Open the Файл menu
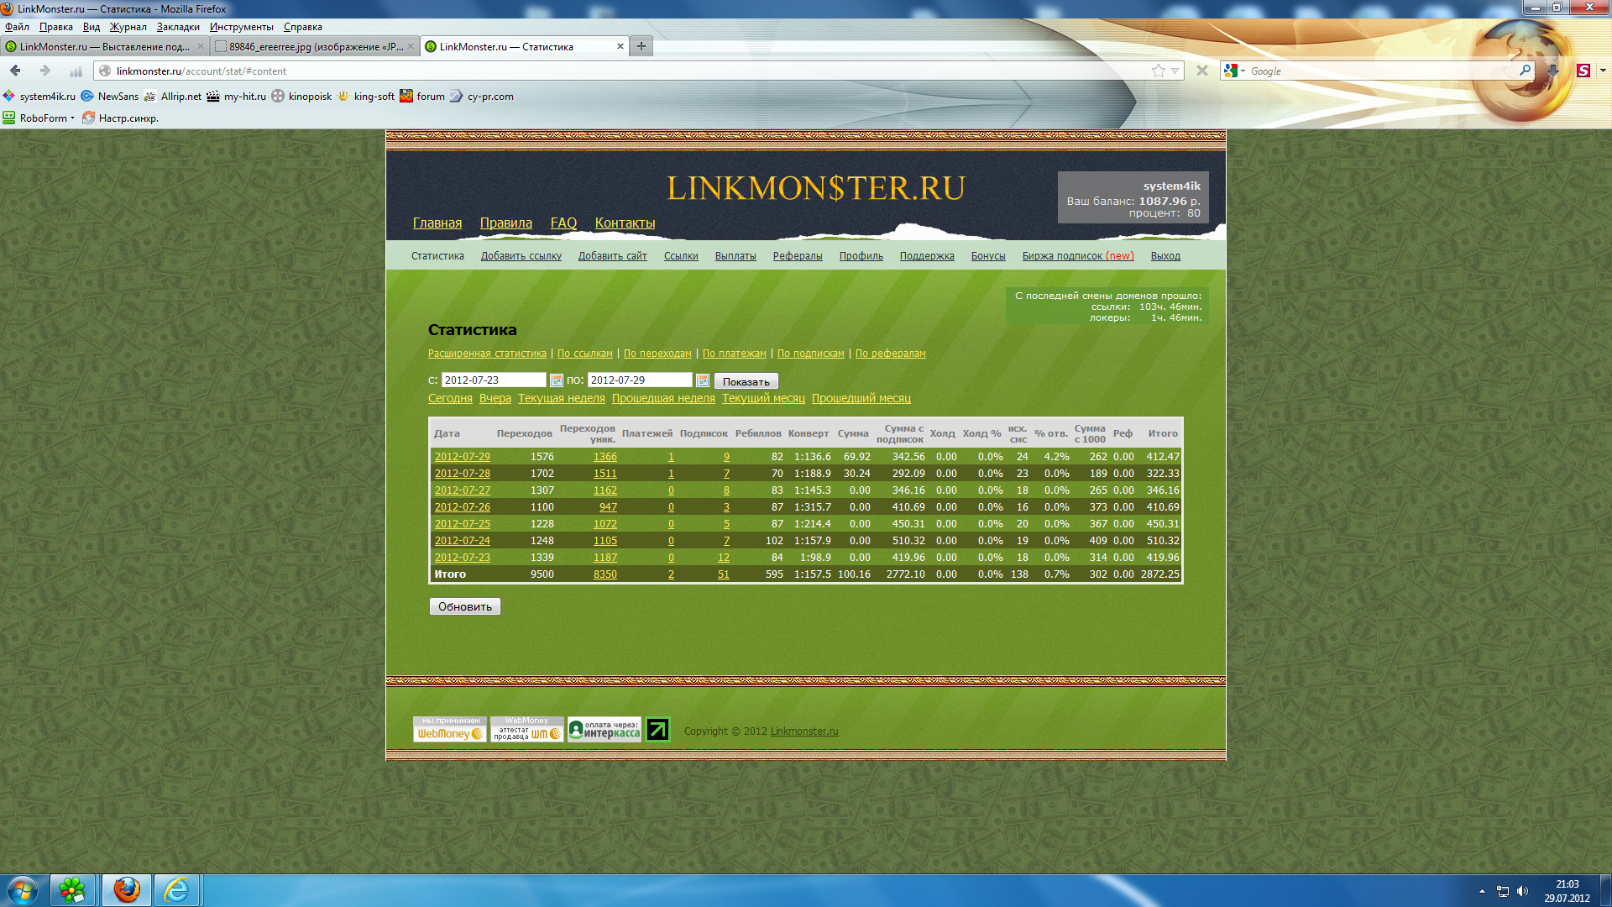The height and width of the screenshot is (907, 1612). point(17,27)
